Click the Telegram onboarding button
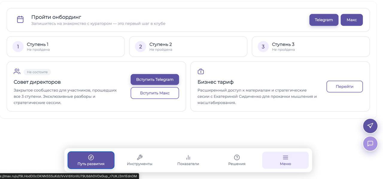 pyautogui.click(x=324, y=20)
